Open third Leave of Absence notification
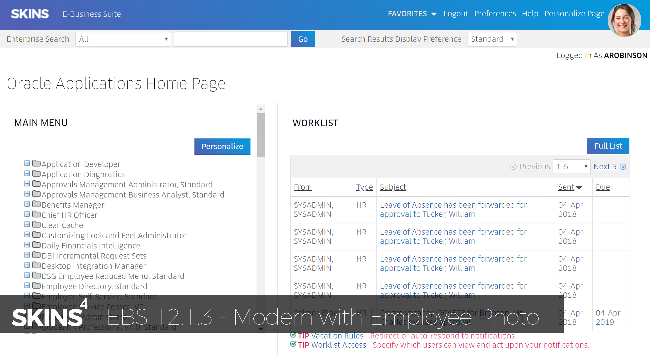The image size is (650, 355). [x=453, y=263]
